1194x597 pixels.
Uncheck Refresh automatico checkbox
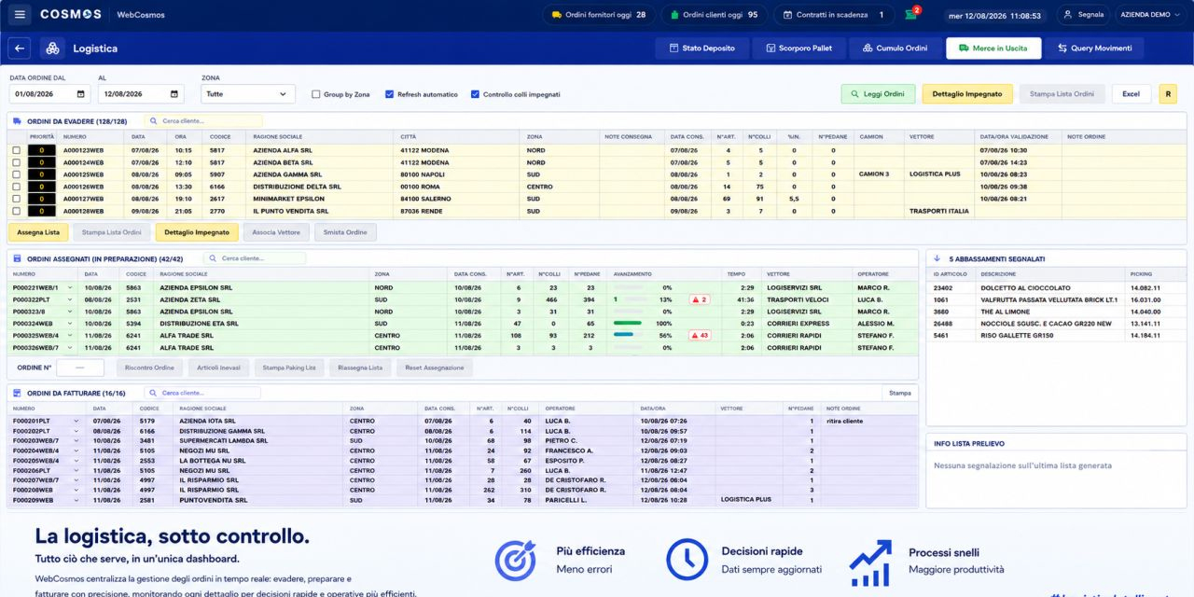coord(390,94)
